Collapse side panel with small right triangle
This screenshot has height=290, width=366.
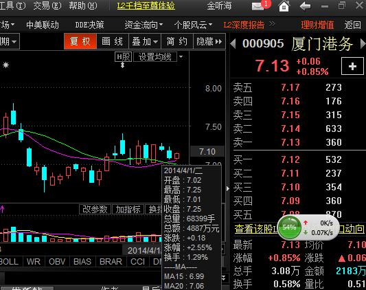(228, 188)
